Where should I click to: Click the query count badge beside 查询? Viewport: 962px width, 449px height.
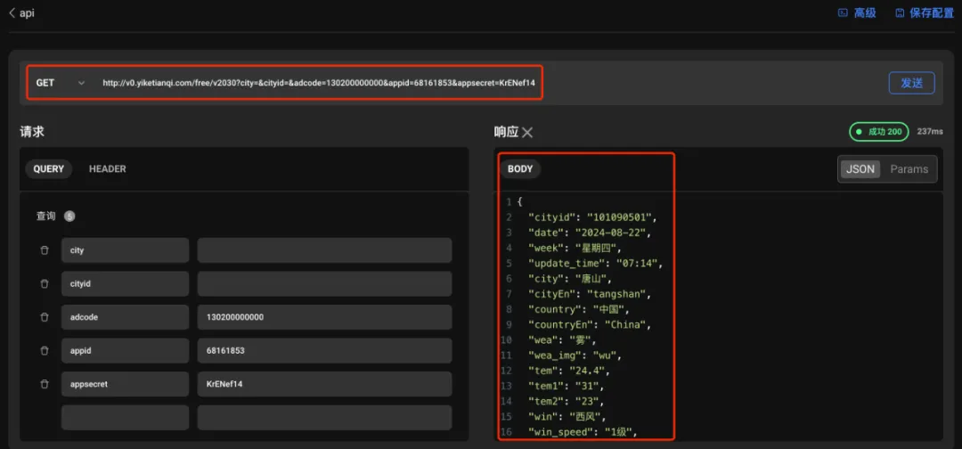point(70,216)
